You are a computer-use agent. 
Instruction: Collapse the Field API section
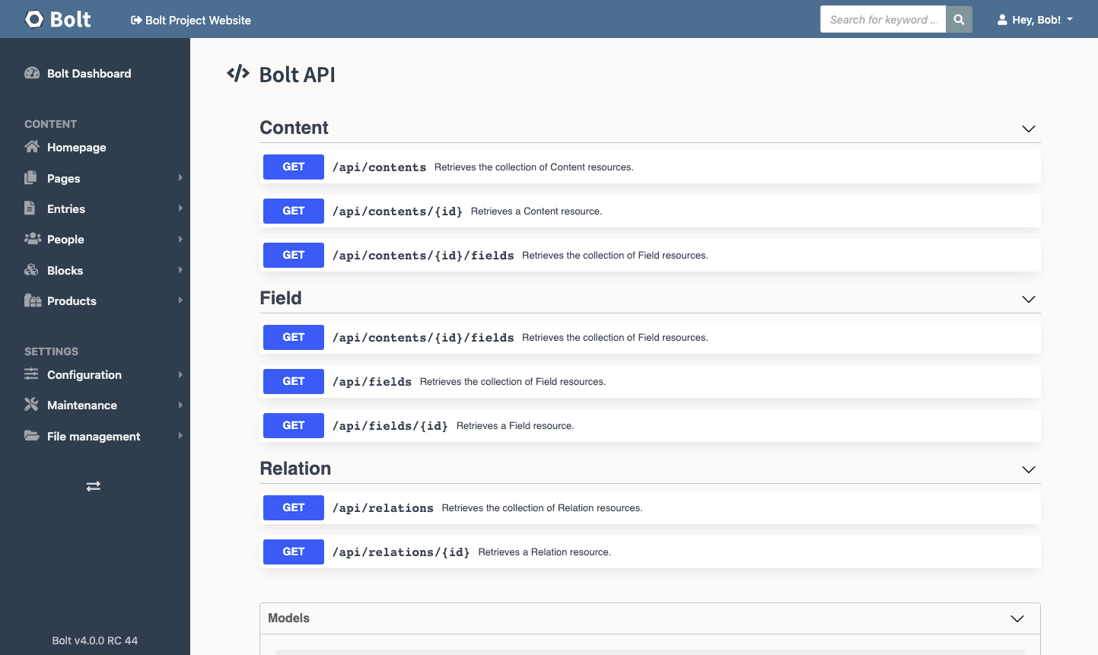pyautogui.click(x=1029, y=300)
